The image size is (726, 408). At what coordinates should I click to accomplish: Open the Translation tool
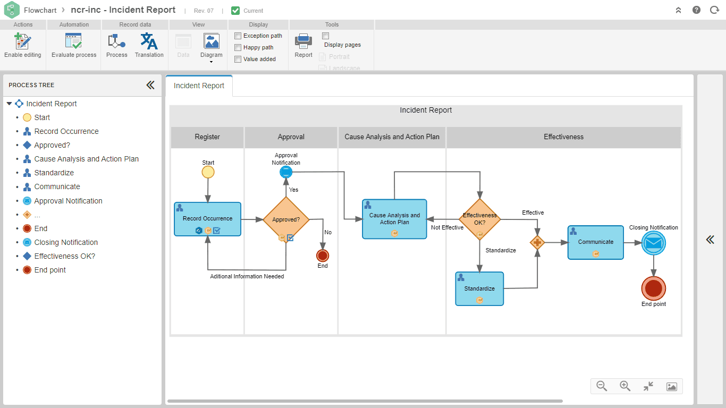(149, 41)
